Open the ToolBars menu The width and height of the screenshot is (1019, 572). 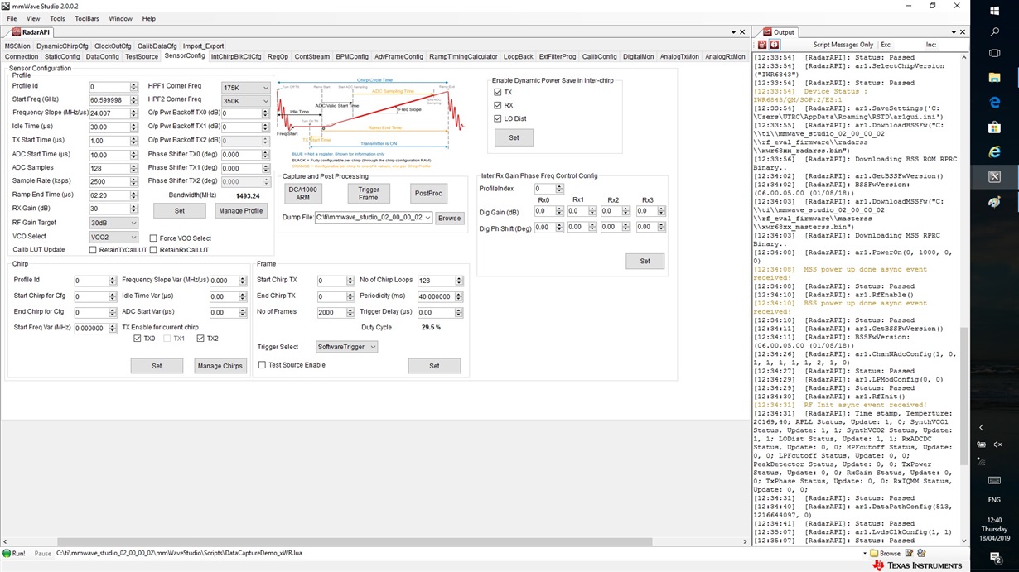(x=87, y=18)
